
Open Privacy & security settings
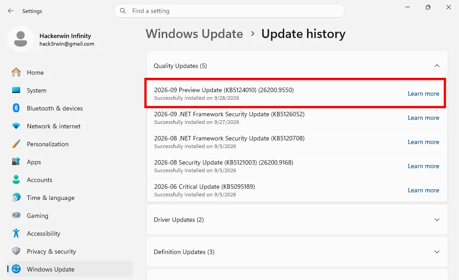pyautogui.click(x=70, y=251)
